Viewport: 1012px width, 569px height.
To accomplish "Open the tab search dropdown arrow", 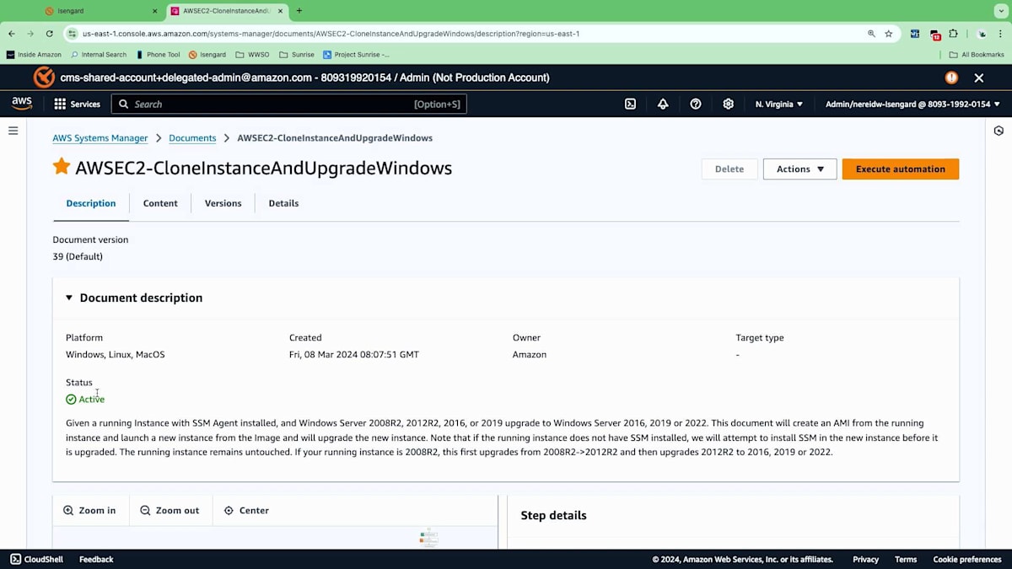I will point(1001,11).
